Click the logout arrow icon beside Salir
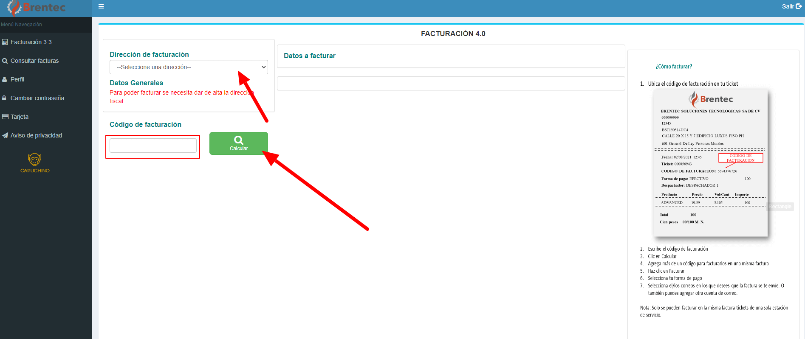The height and width of the screenshot is (339, 805). pyautogui.click(x=799, y=6)
